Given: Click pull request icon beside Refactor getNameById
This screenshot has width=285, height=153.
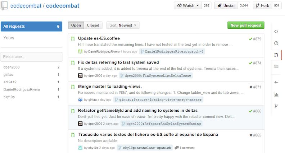Looking at the screenshot, I should (73, 111).
